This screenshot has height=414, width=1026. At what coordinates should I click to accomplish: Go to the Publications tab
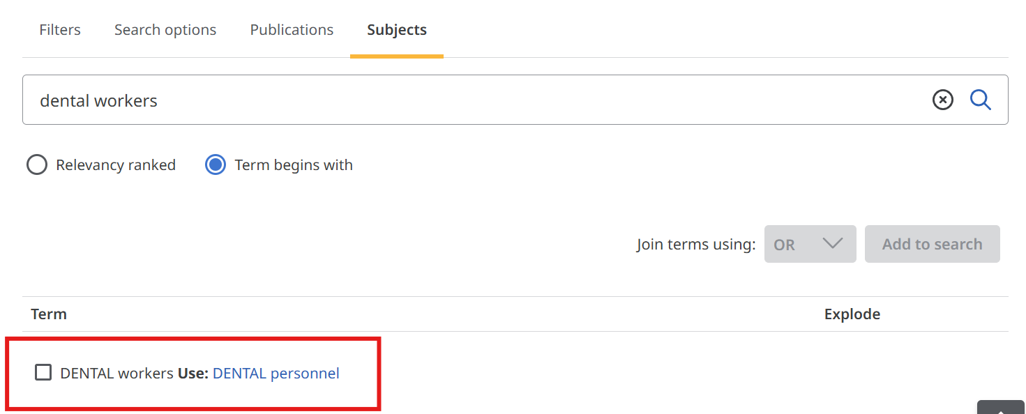pyautogui.click(x=292, y=30)
